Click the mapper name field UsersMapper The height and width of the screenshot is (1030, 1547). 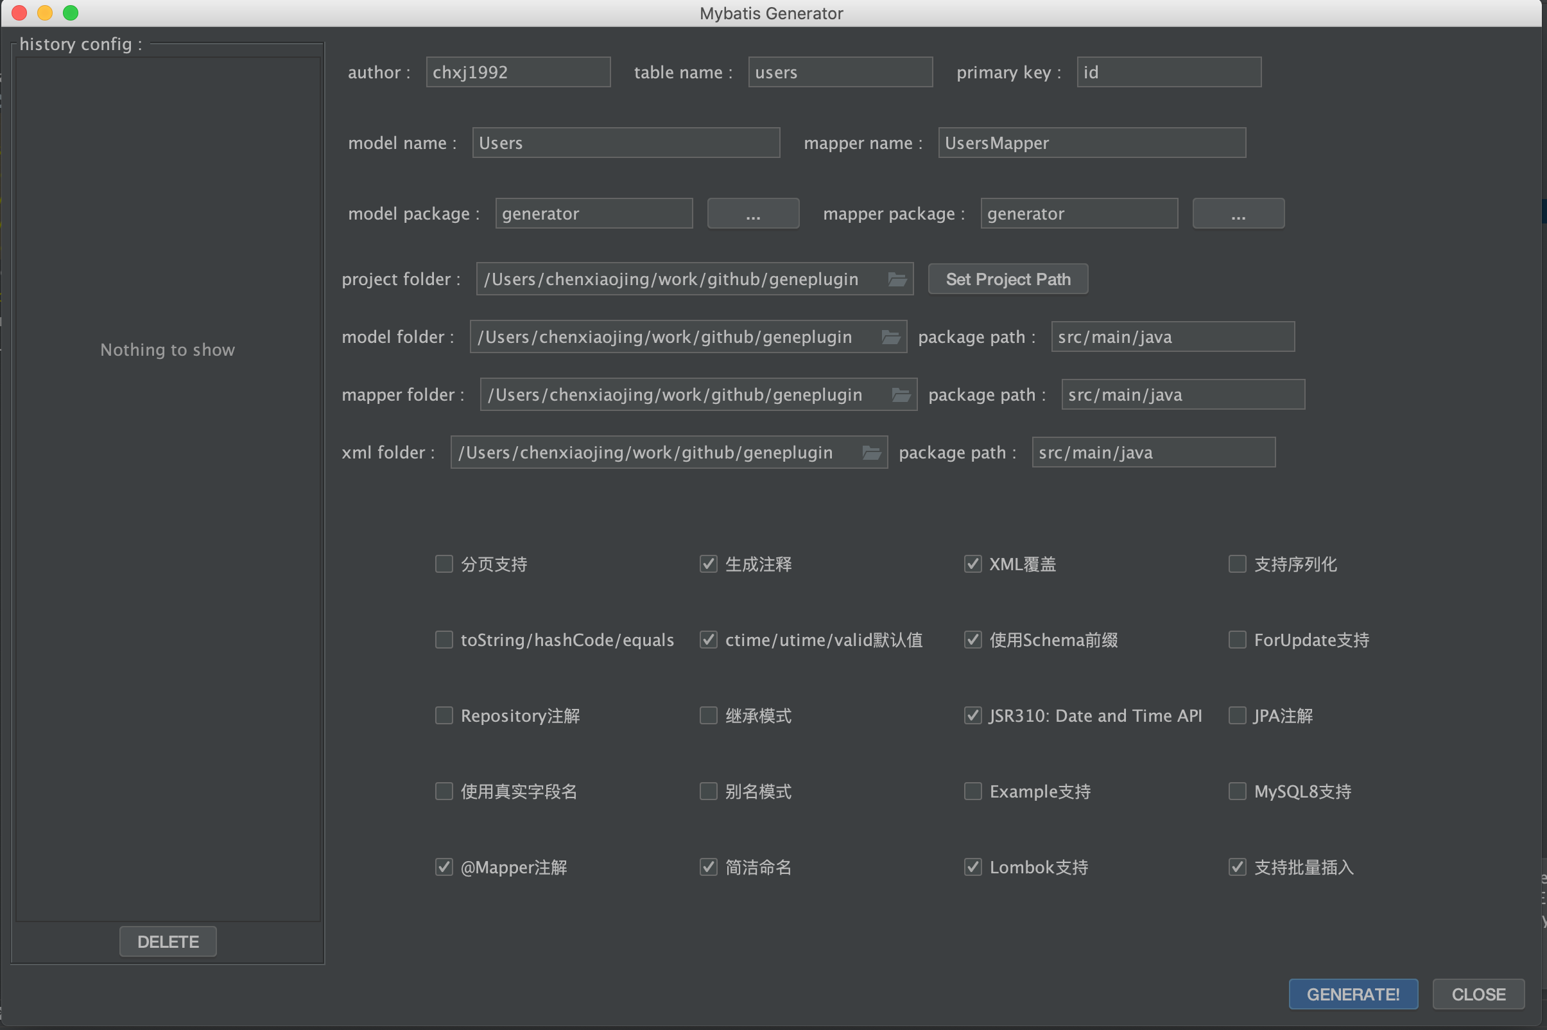click(1091, 143)
